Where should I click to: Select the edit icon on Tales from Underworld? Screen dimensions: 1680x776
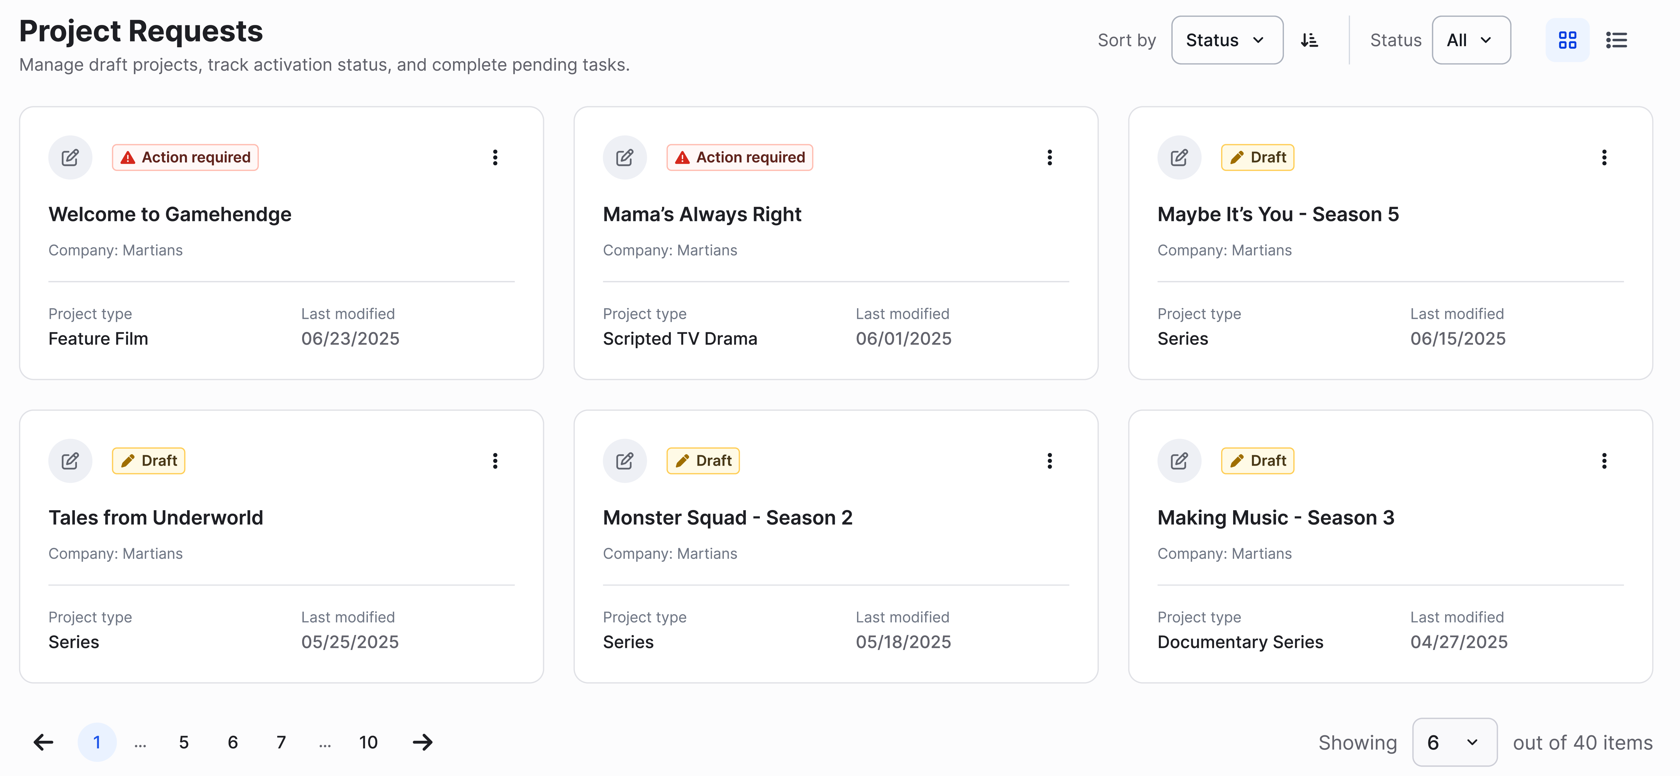pyautogui.click(x=70, y=460)
